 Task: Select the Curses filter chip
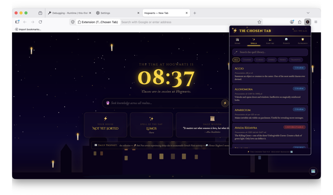click(259, 60)
